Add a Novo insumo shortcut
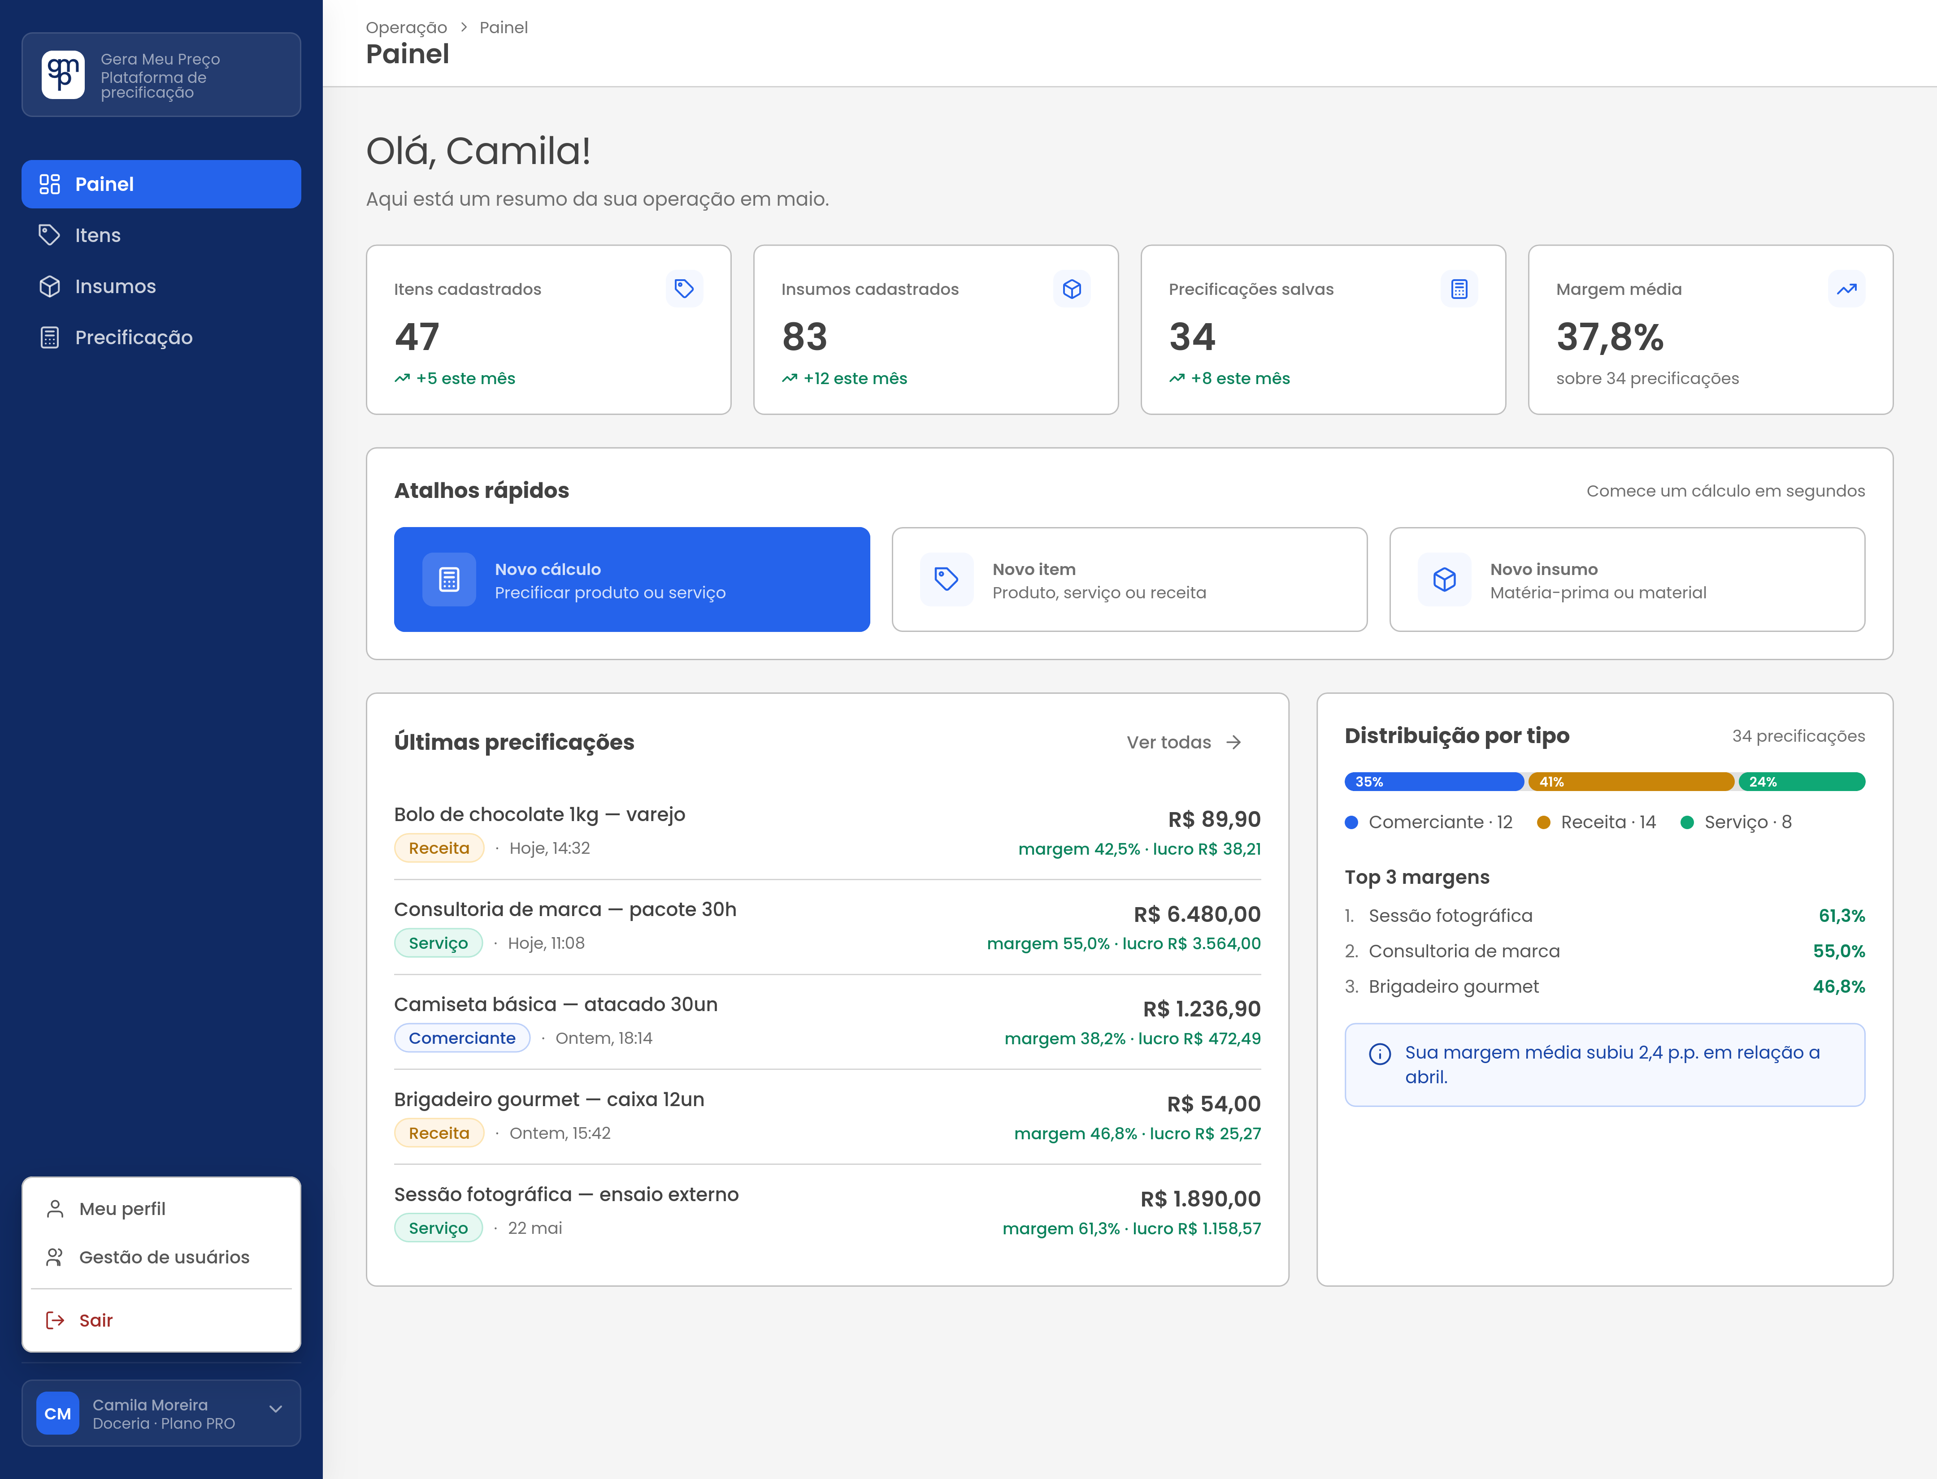This screenshot has height=1479, width=1937. coord(1627,579)
